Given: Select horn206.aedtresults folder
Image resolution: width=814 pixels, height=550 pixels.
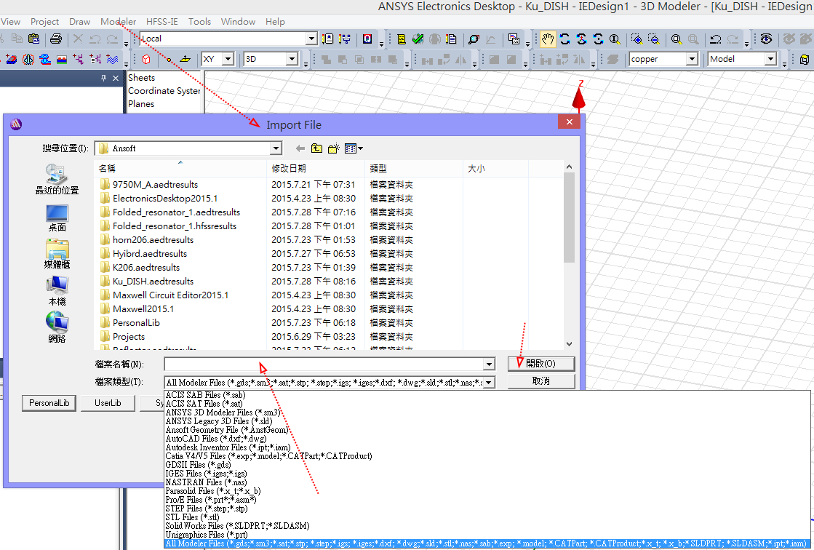Looking at the screenshot, I should pos(153,240).
